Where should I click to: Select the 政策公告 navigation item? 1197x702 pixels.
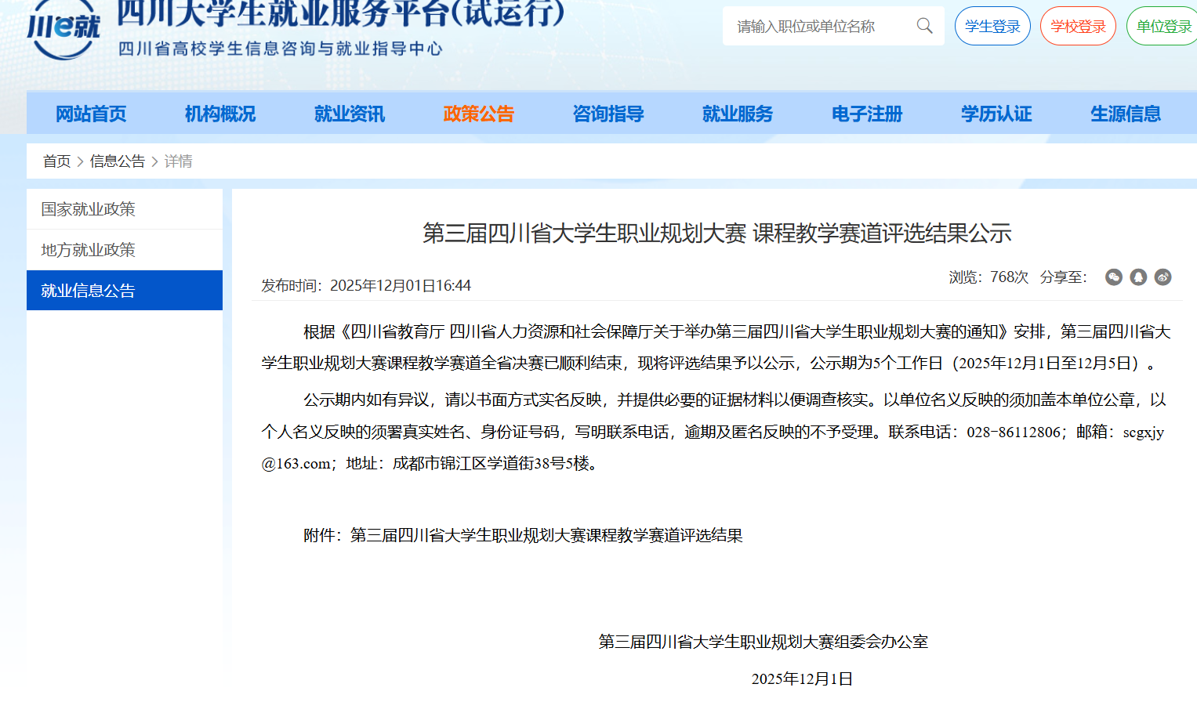[x=479, y=114]
